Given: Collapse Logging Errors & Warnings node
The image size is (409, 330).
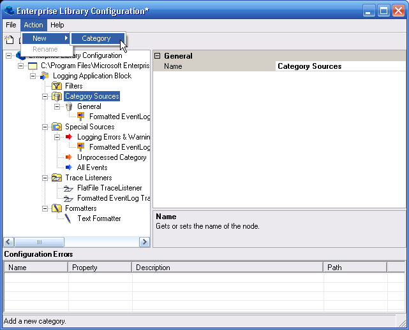Looking at the screenshot, I should [57, 137].
